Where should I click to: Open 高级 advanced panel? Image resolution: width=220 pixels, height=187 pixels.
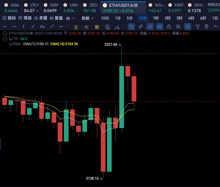pyautogui.click(x=25, y=18)
